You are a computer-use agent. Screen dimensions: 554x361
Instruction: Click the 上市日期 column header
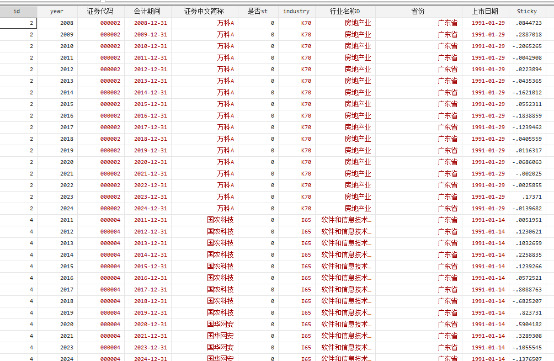point(484,11)
